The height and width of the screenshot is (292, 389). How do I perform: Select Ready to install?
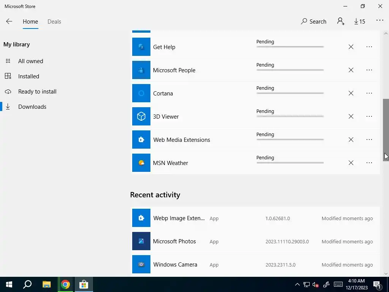[37, 91]
